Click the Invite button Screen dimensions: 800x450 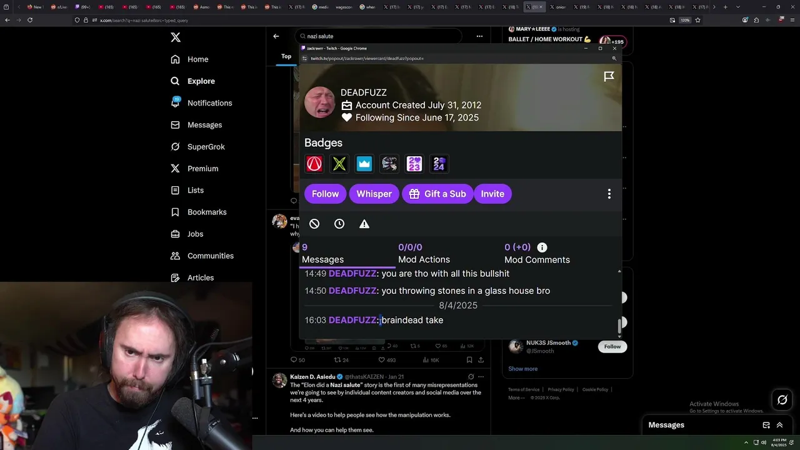[492, 194]
